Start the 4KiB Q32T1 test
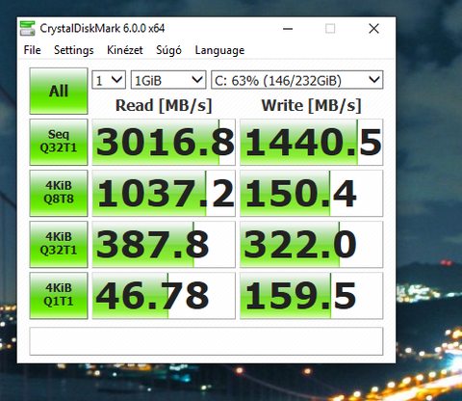The height and width of the screenshot is (401, 462). point(59,244)
